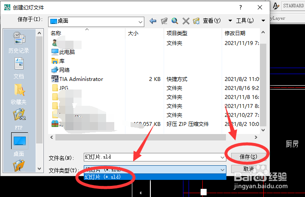Expand the arrow next to 工具(L)
This screenshot has width=305, height=197.
[263, 21]
